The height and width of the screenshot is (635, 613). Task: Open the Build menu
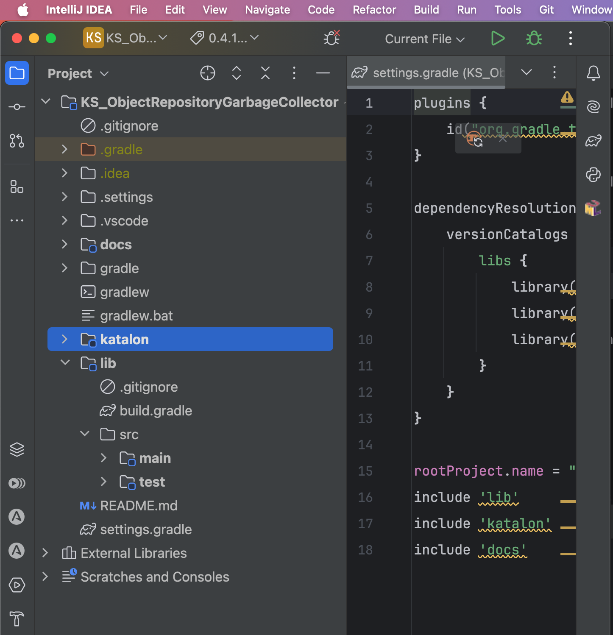click(x=426, y=10)
